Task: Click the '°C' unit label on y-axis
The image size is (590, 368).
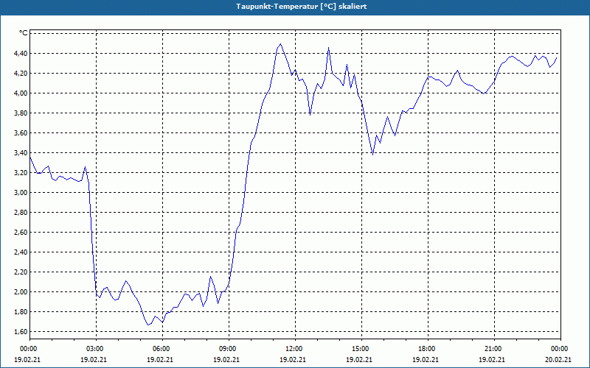Action: point(24,33)
